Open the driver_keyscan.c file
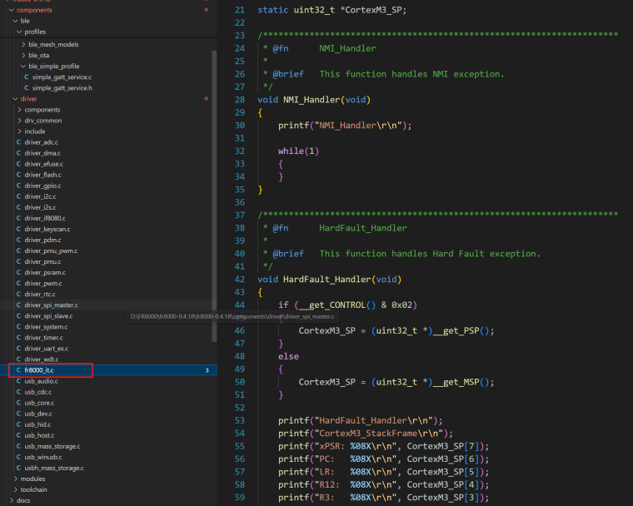Viewport: 633px width, 506px height. point(47,229)
